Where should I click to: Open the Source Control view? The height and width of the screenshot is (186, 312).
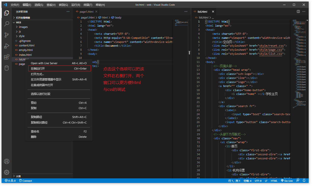pos(7,35)
